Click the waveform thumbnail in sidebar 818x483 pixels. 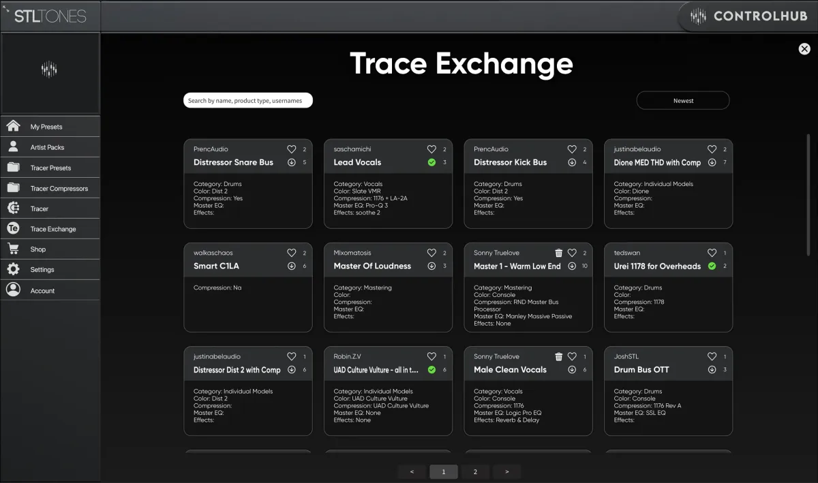click(50, 69)
